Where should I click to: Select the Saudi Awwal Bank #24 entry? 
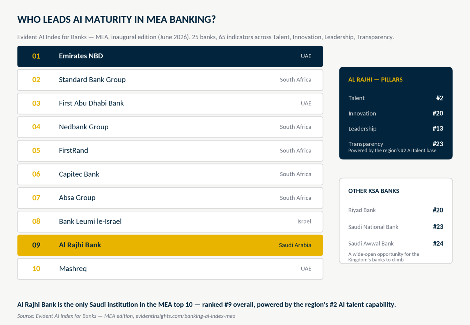coord(396,244)
